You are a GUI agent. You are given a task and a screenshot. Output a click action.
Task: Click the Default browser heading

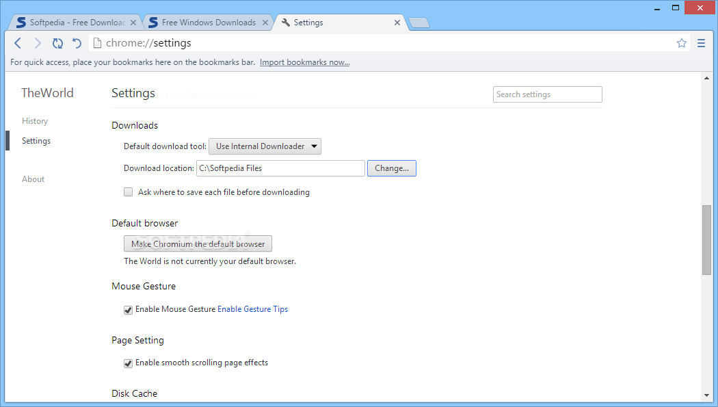tap(145, 224)
